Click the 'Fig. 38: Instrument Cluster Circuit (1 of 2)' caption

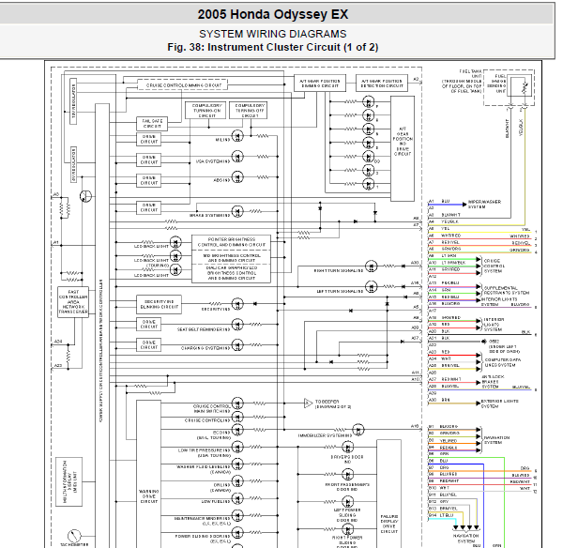pyautogui.click(x=273, y=48)
